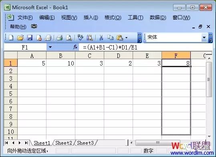Viewport: 216px width, 157px height.
Task: Expand the Standard toolbar overflow options
Action: pyautogui.click(x=139, y=38)
